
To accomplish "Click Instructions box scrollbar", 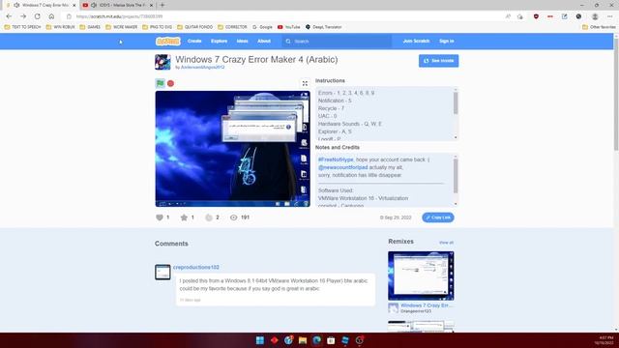I will (x=456, y=103).
